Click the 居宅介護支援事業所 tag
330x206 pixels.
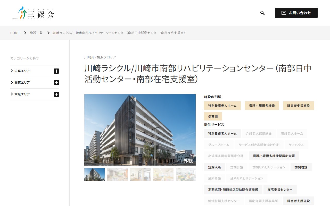pos(263,201)
